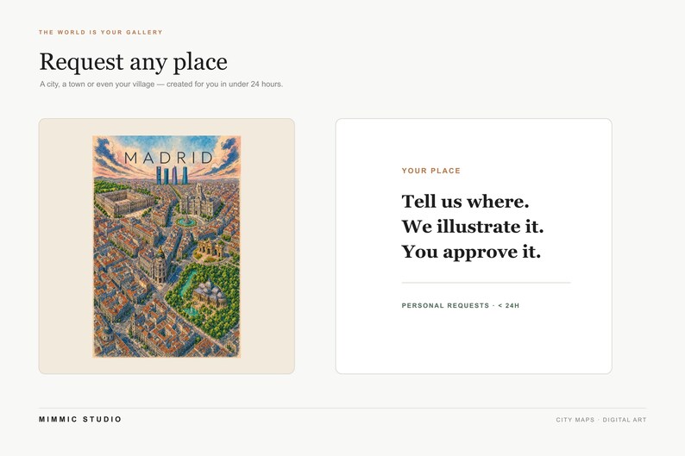
Task: Select 'THE WORLD IS YOUR GALLERY' tagline
Action: point(100,32)
